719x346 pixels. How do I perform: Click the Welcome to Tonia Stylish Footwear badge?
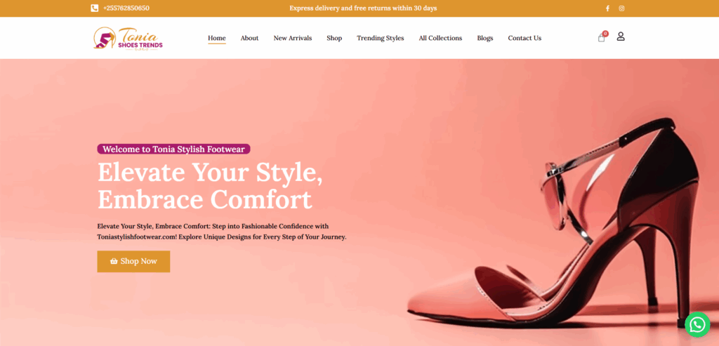coord(174,149)
